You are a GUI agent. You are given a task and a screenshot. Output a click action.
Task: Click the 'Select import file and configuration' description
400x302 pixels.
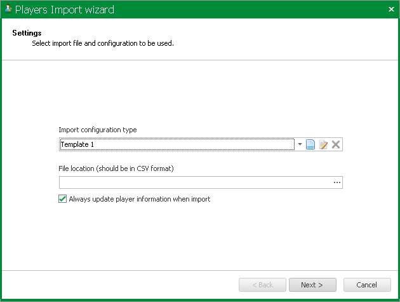point(103,43)
